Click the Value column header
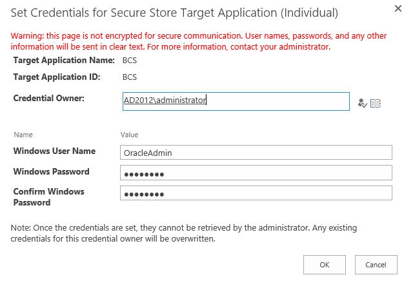 [130, 135]
